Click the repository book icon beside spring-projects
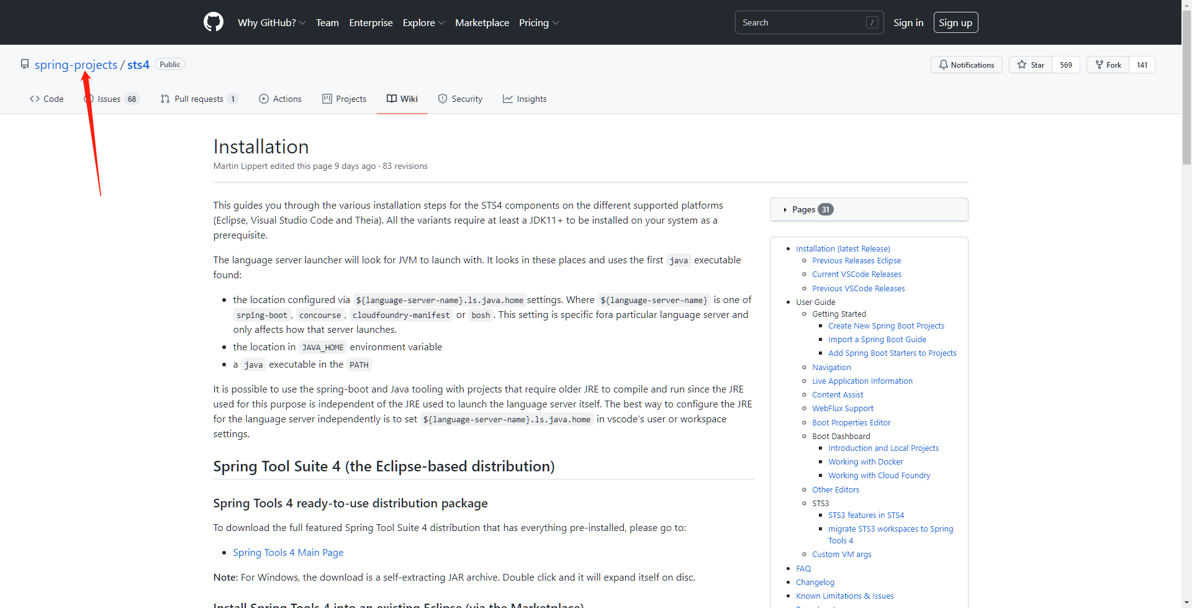 pyautogui.click(x=25, y=64)
